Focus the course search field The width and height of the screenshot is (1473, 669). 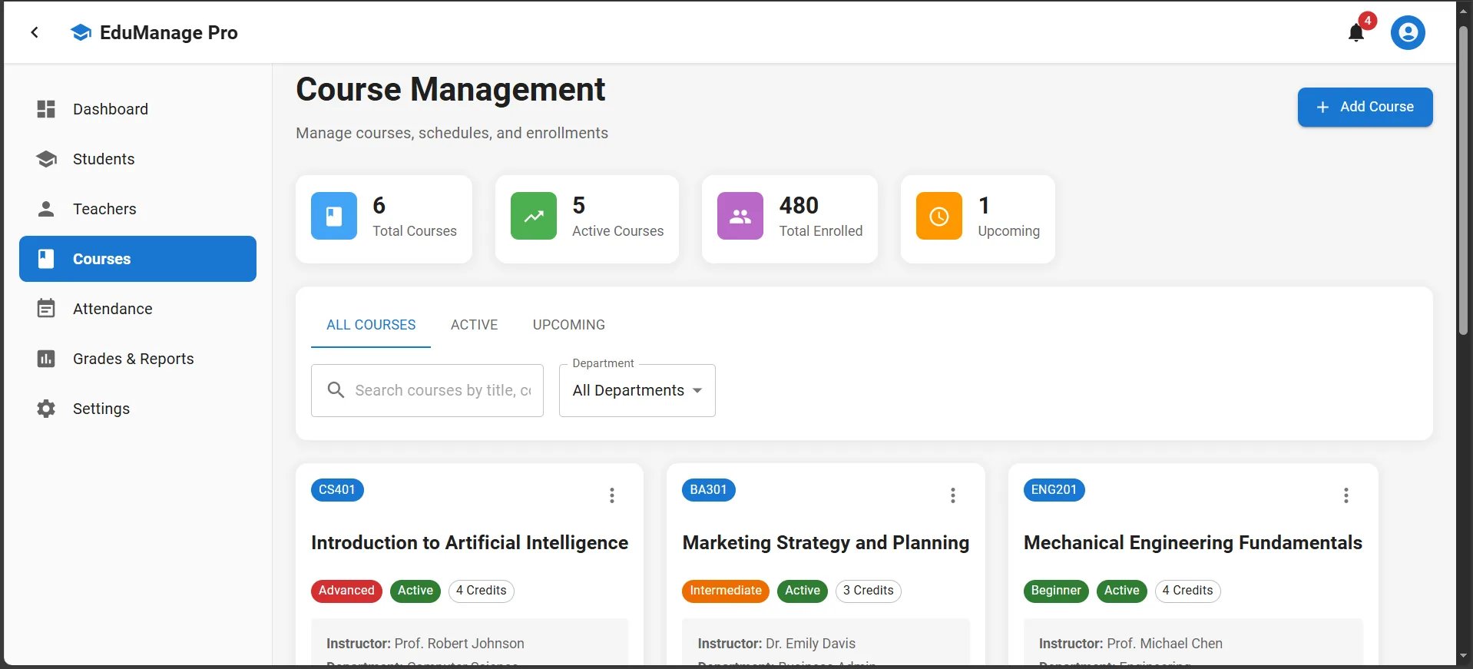pyautogui.click(x=427, y=390)
